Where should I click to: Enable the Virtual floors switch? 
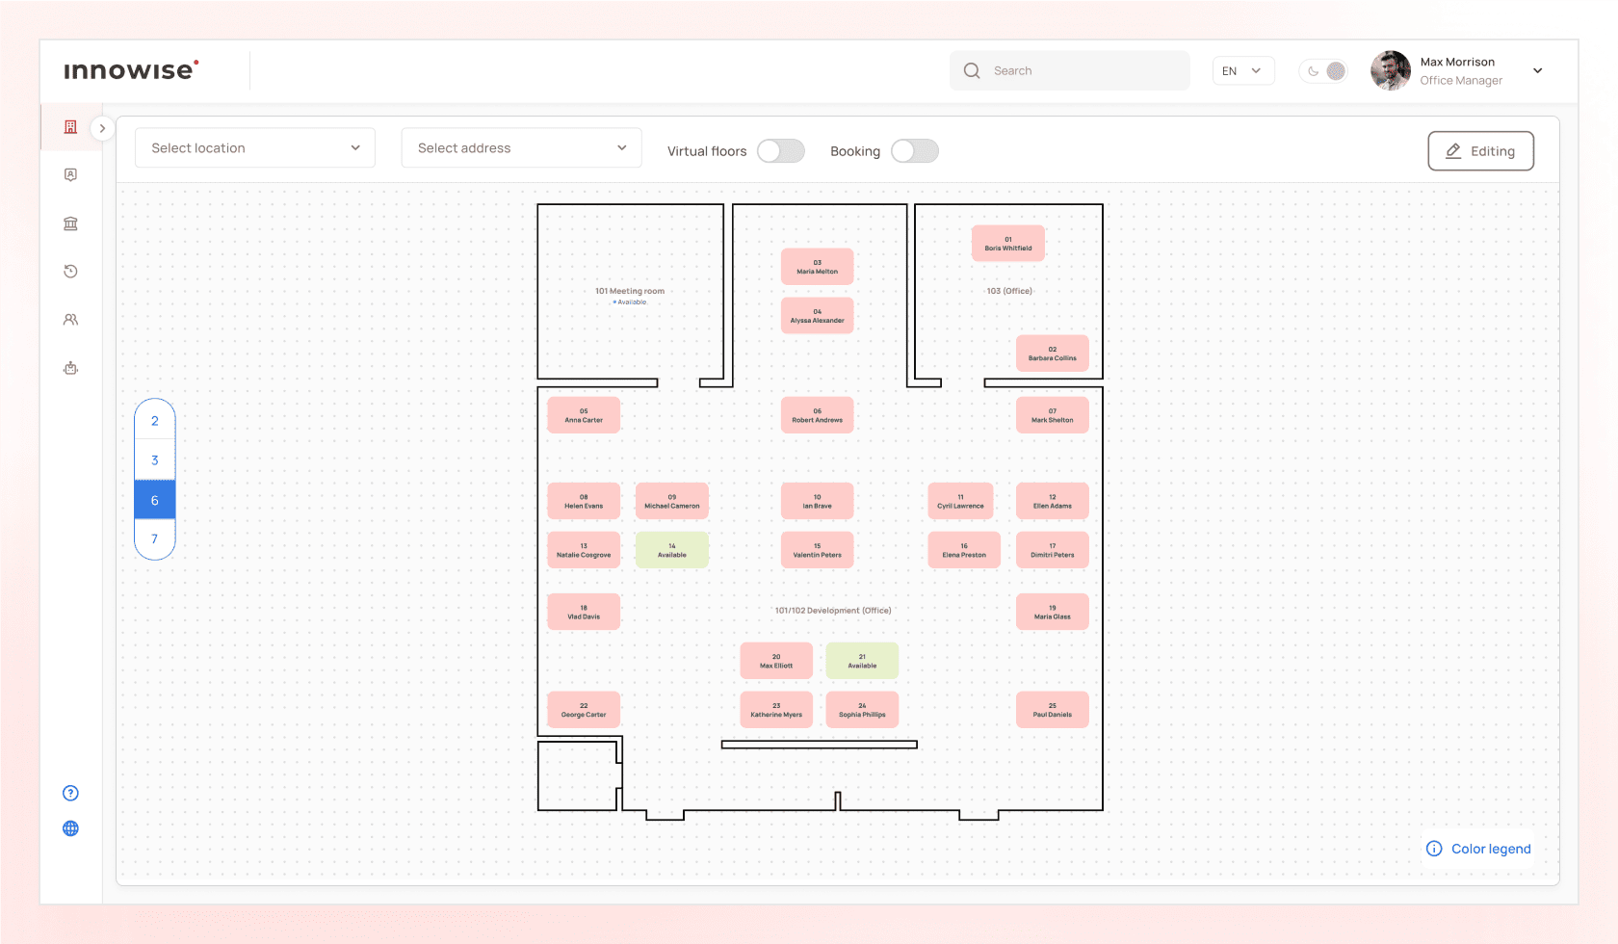click(x=780, y=151)
